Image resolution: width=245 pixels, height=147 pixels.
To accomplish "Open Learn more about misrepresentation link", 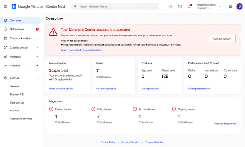I will point(81,50).
